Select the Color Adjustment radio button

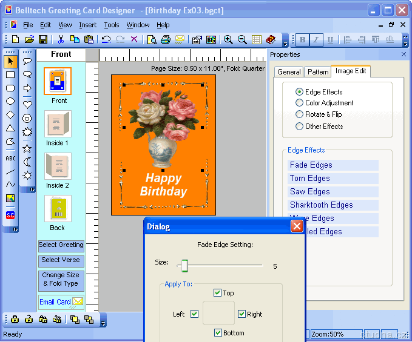click(299, 103)
